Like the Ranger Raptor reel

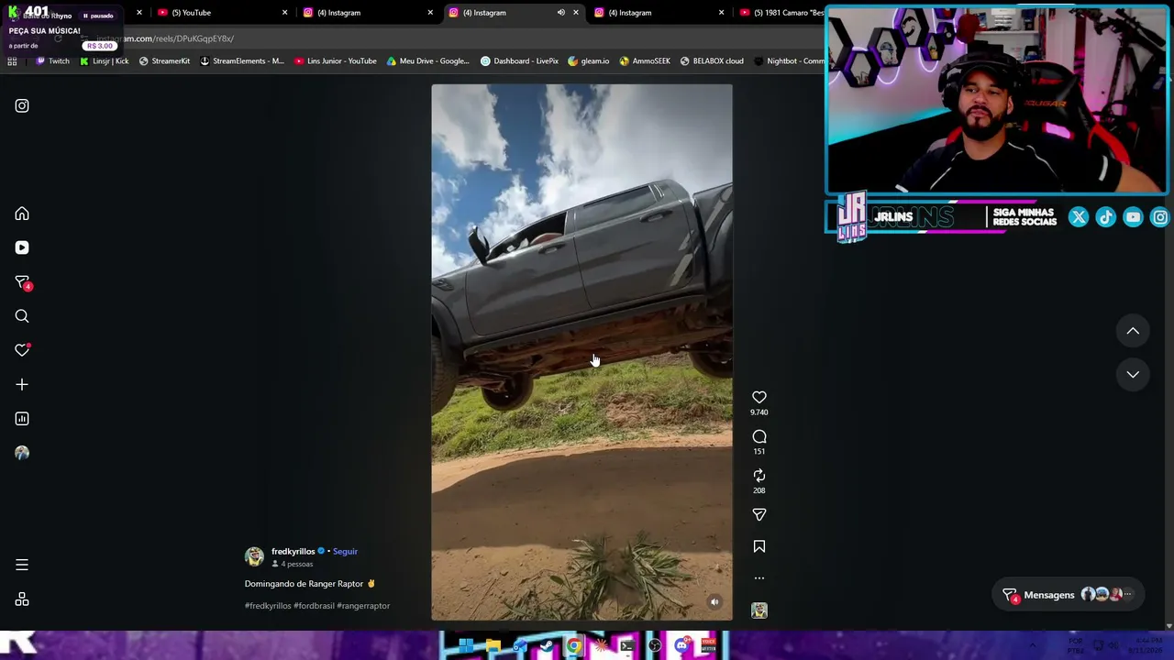coord(759,397)
